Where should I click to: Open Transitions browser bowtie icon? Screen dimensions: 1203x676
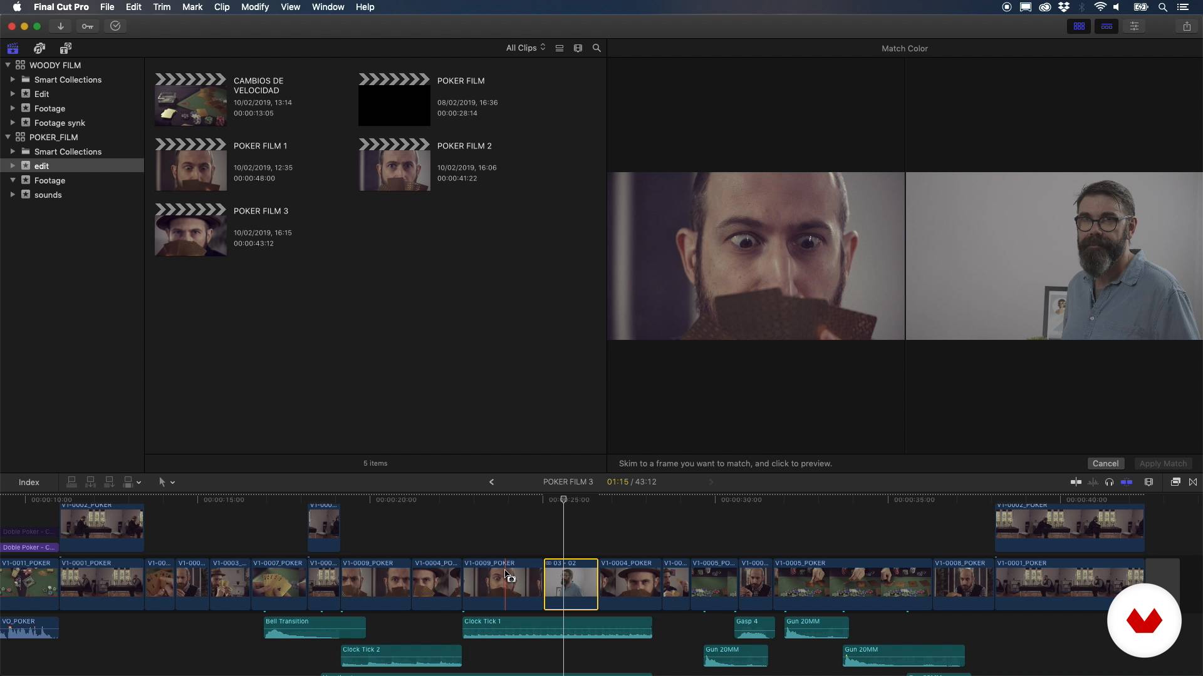tap(1193, 482)
